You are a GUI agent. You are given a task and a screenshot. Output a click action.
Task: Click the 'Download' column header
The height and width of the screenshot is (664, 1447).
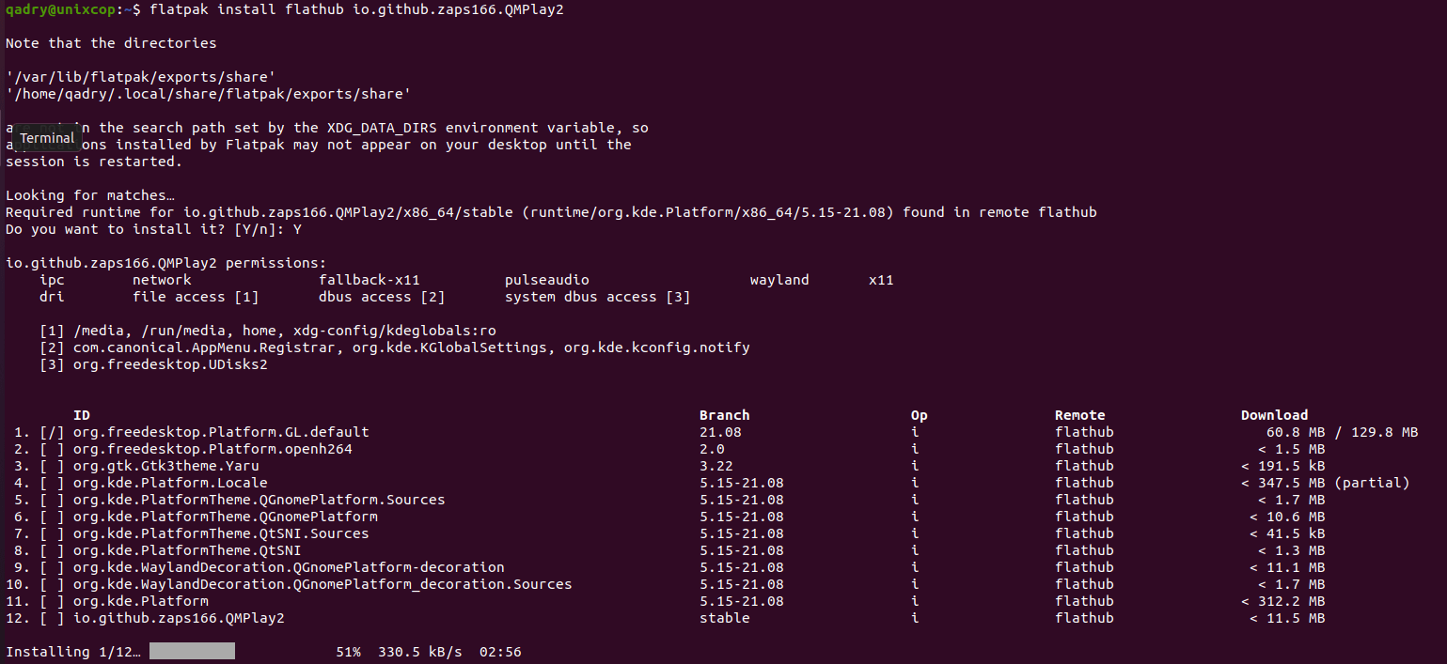pyautogui.click(x=1275, y=415)
